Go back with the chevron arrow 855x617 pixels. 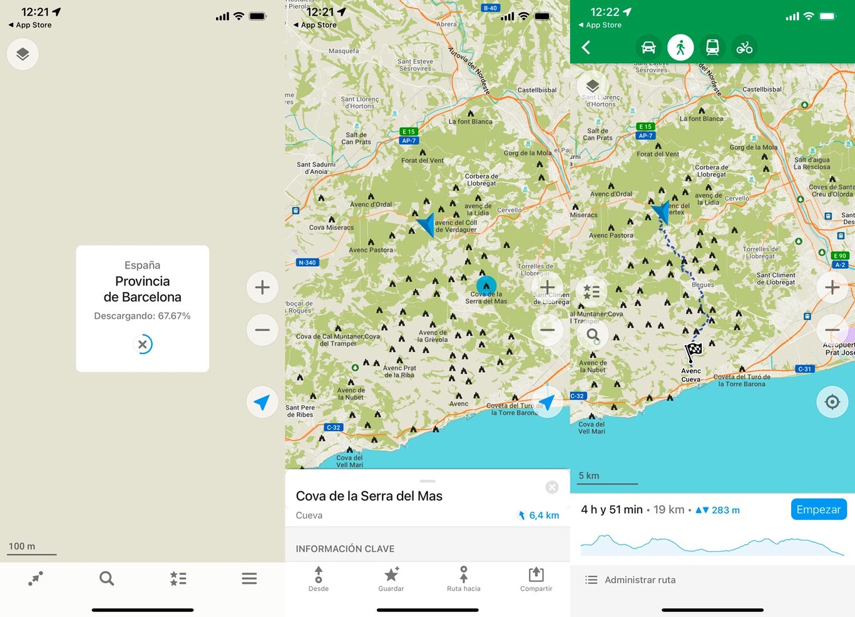coord(586,47)
